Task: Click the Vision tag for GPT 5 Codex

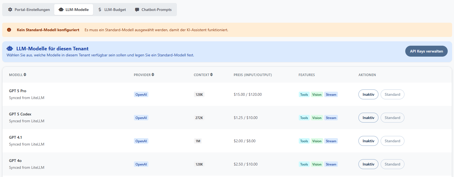Action: coord(317,118)
